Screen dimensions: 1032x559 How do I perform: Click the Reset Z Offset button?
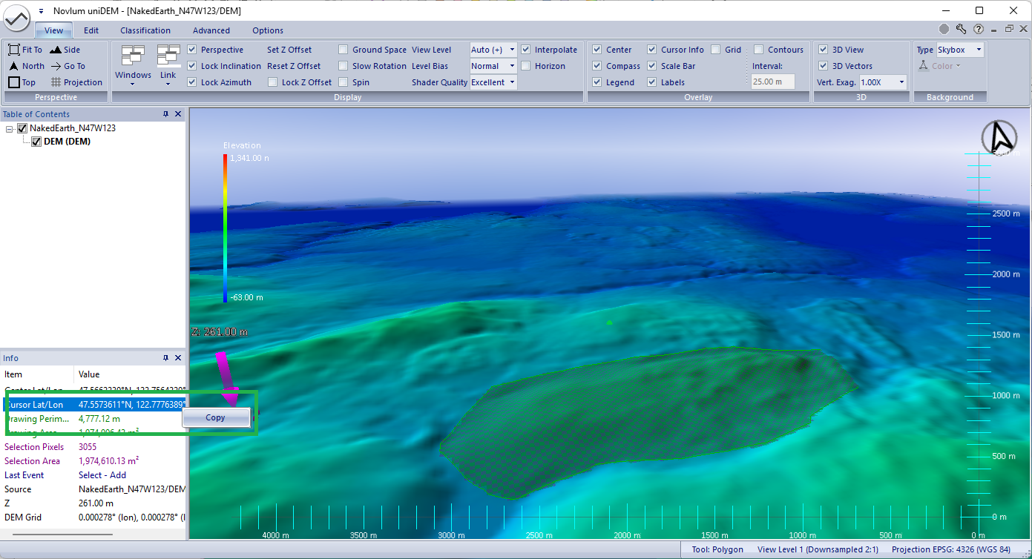[x=294, y=66]
